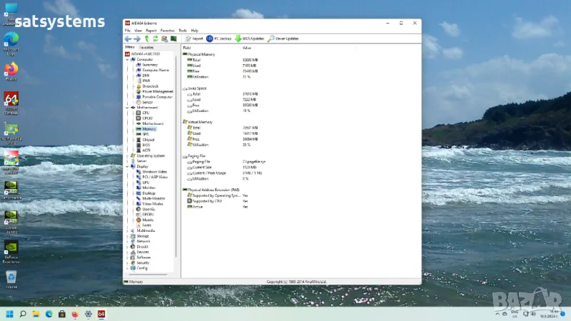Click the BIOS Updates toolbar button

click(x=250, y=39)
